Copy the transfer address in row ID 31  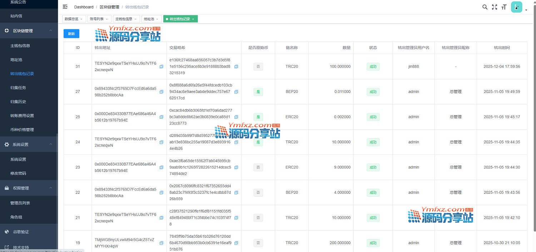point(161,66)
